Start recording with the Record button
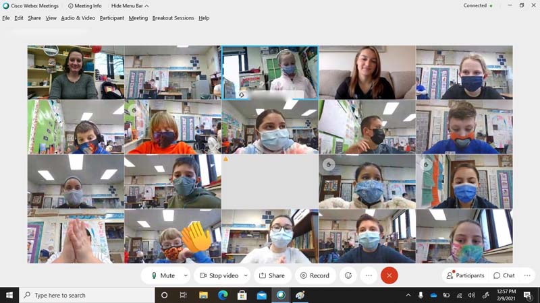Screen dimensions: 540x303 (x=315, y=275)
